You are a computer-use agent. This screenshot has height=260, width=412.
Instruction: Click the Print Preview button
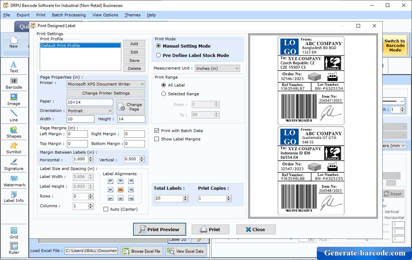(x=160, y=229)
